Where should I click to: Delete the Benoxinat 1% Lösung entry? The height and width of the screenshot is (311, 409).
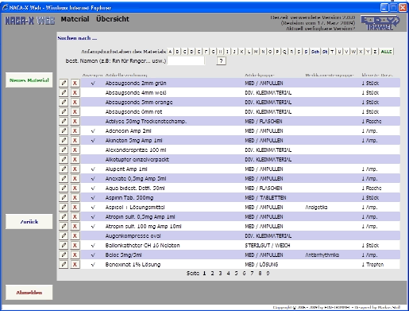(x=75, y=265)
